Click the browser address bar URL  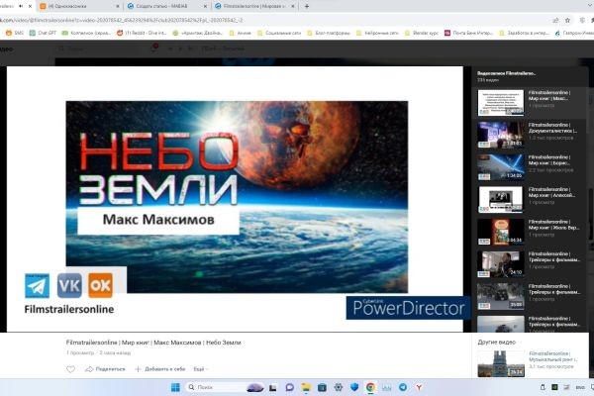[x=121, y=20]
